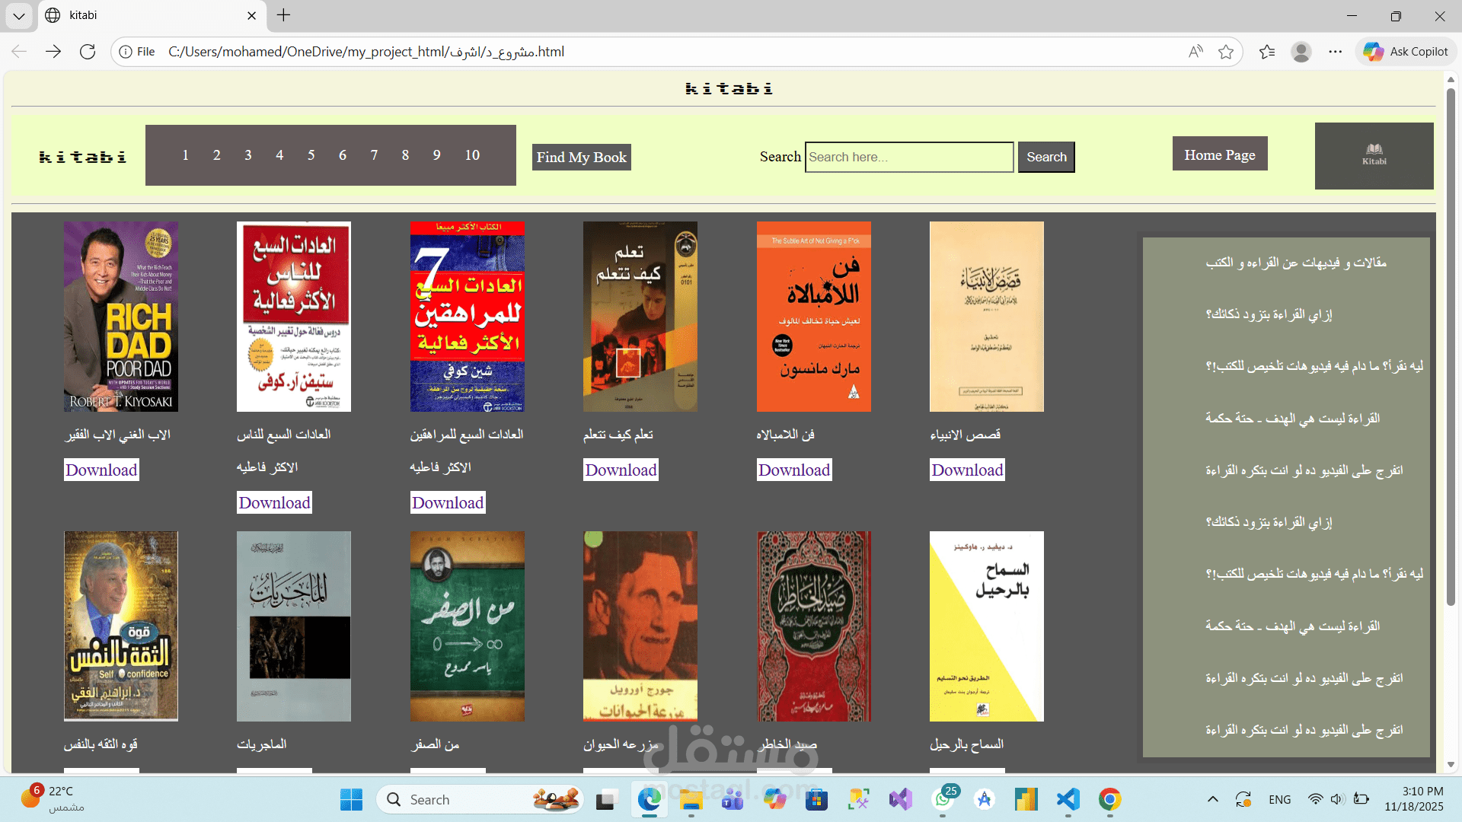View site information for the File page
This screenshot has height=822, width=1462.
(138, 52)
